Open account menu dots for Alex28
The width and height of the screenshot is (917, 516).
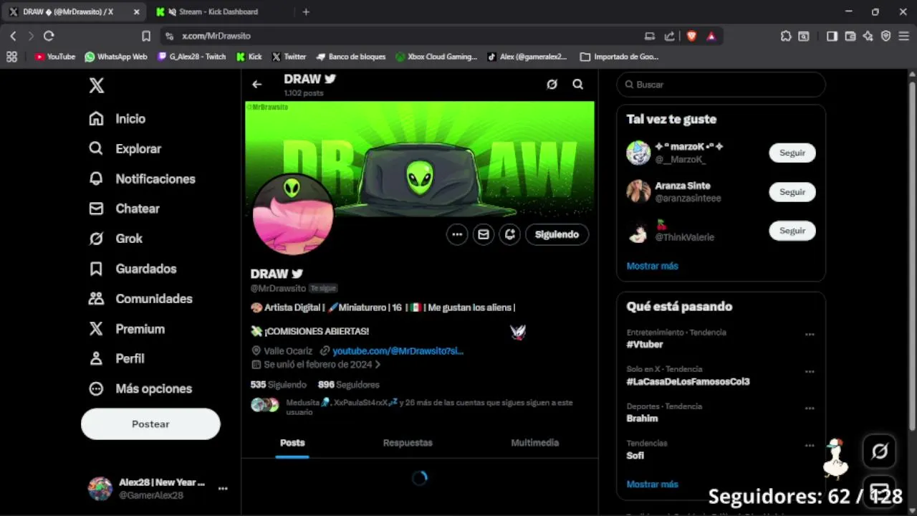coord(223,489)
